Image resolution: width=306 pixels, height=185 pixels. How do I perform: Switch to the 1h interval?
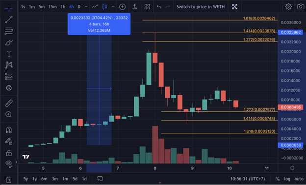coord(63,7)
